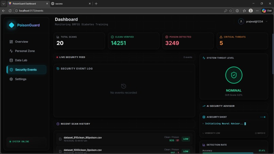Click LOW badge on dataset_1000clean_0poison.csv row

pos(186,151)
